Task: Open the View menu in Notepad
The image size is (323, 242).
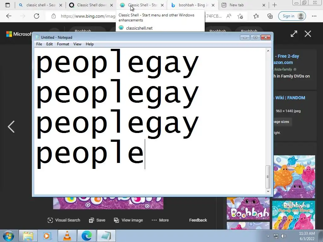Action: click(78, 44)
